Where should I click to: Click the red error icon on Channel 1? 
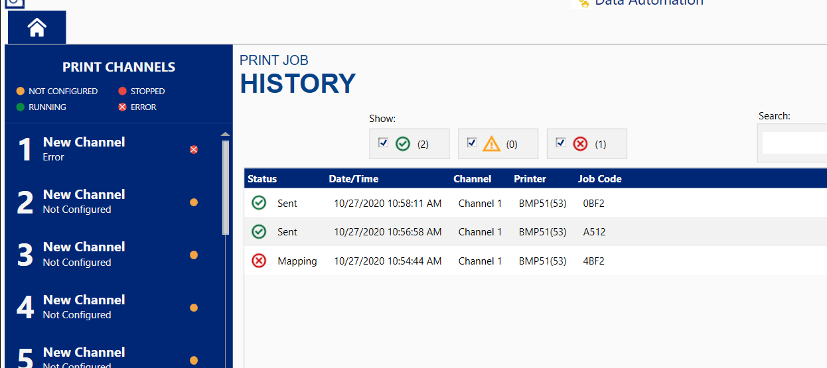coord(194,150)
